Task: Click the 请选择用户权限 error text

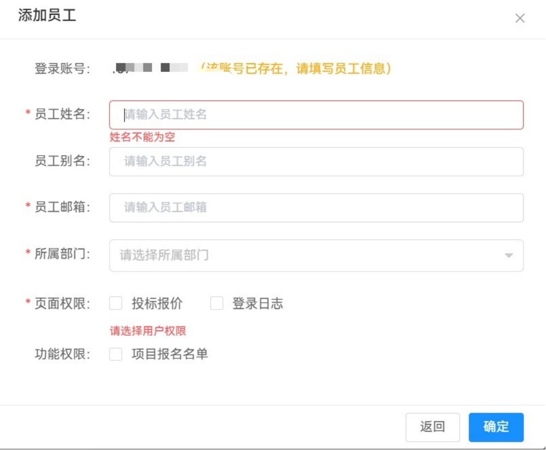Action: pos(148,331)
